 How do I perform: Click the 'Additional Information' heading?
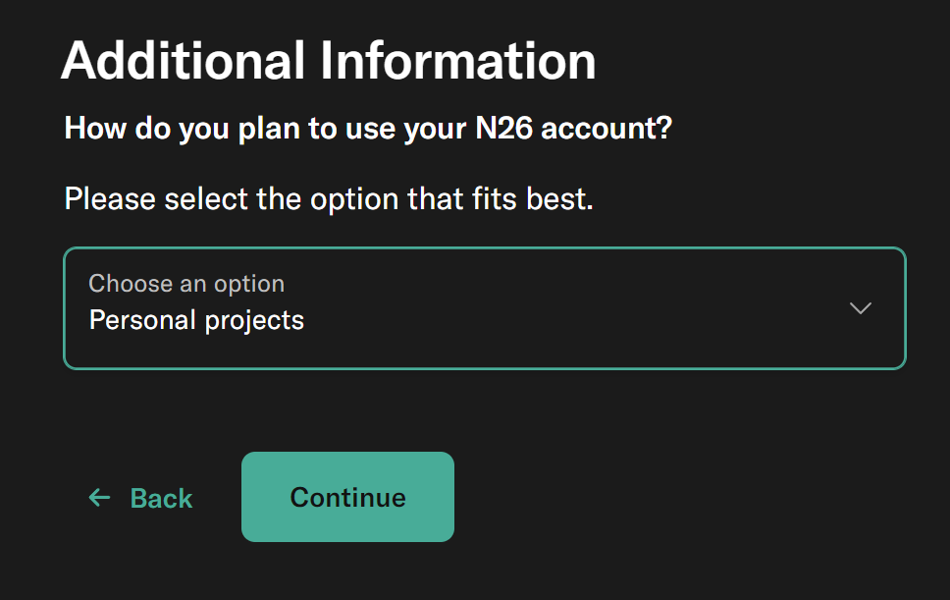tap(328, 61)
